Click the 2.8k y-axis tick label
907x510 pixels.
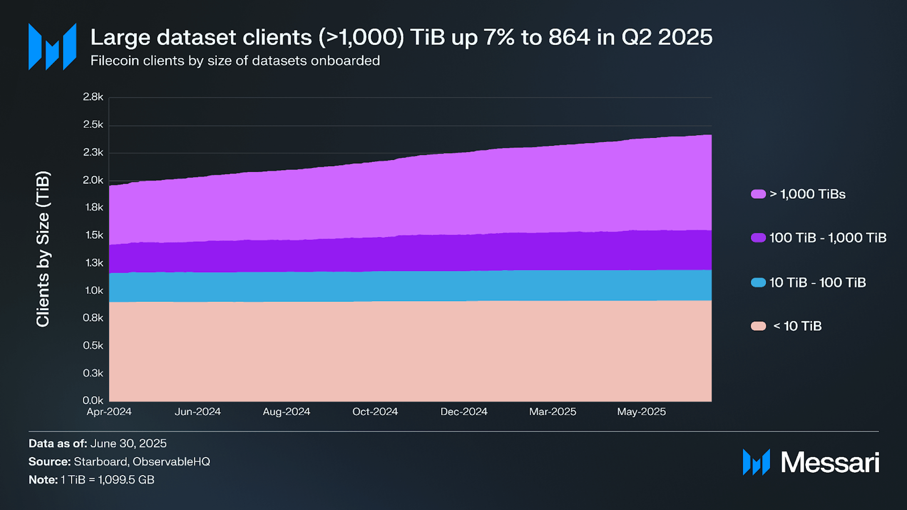click(93, 97)
